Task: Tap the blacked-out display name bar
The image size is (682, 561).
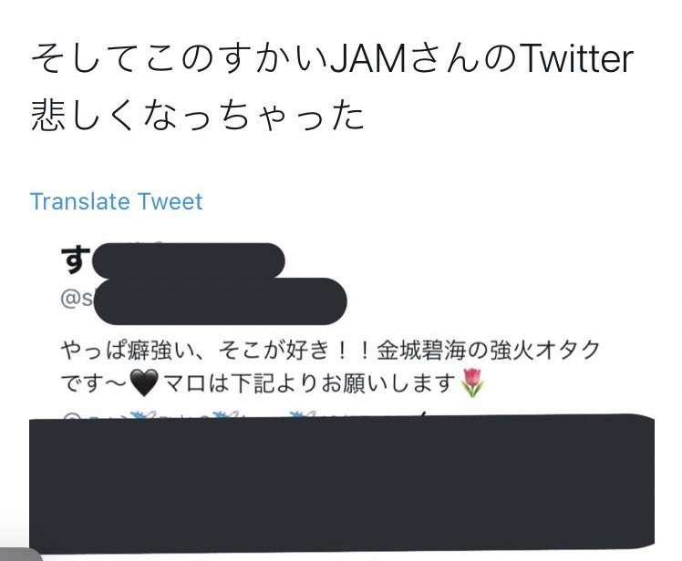Action: point(189,260)
